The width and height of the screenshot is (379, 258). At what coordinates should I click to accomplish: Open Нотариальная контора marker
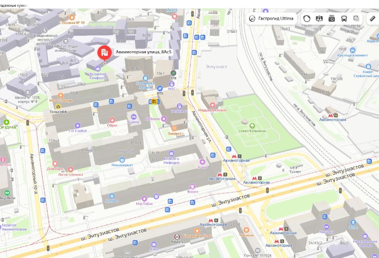(x=365, y=236)
